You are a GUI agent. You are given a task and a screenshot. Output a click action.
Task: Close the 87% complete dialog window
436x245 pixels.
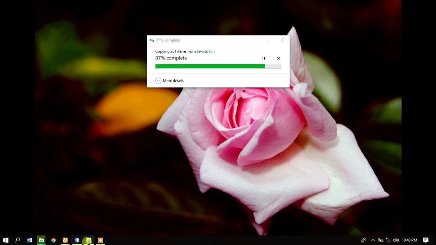(282, 40)
